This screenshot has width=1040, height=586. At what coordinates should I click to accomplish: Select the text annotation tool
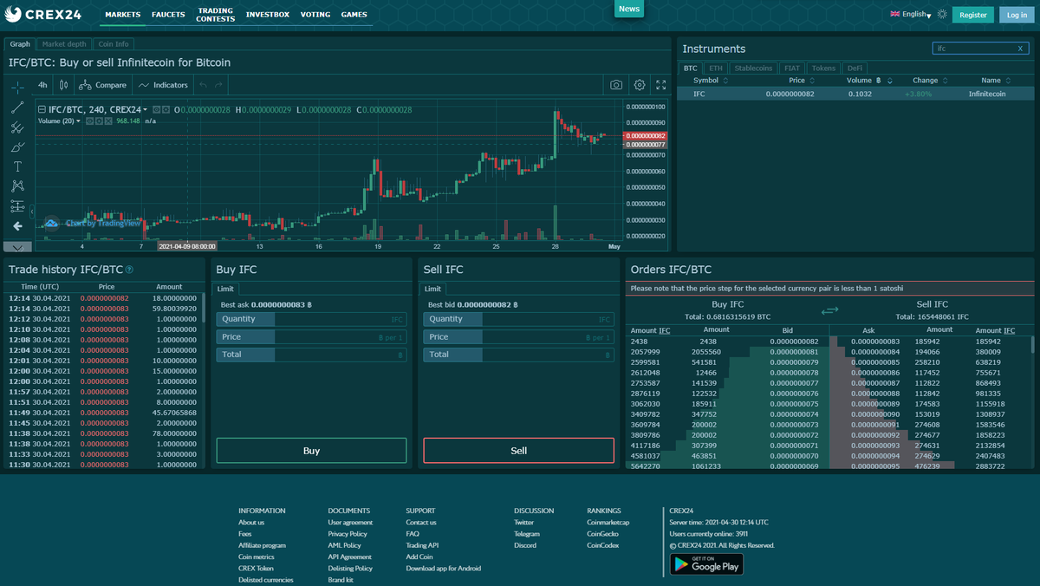(x=17, y=166)
